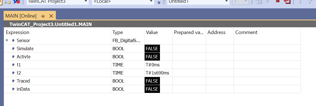
Task: Click the BOOL type of Simulate
Action: click(118, 49)
